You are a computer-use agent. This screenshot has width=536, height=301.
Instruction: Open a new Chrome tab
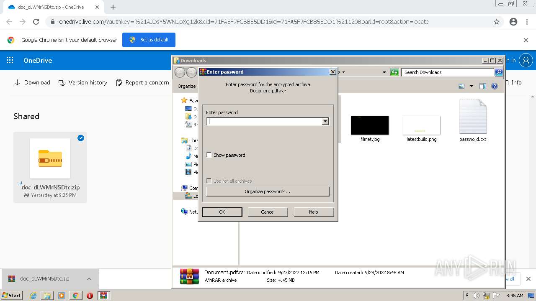[113, 7]
